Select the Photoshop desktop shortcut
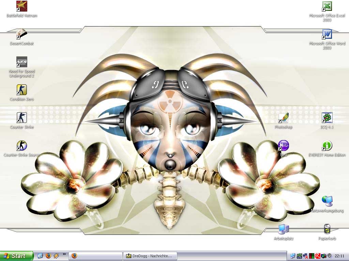Screen dimensions: 349x261 tap(283, 120)
